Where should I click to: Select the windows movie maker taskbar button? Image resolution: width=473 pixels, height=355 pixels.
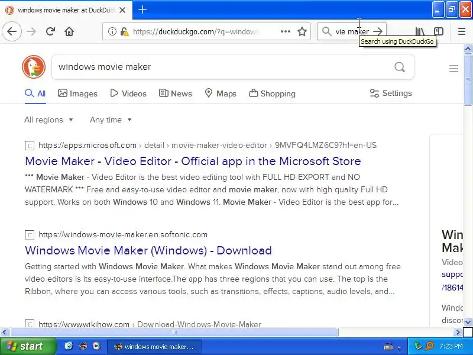click(154, 347)
